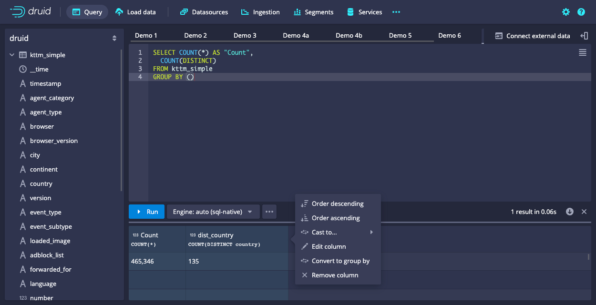Open the Engine: auto (sql-native) dropdown
596x305 pixels.
coord(213,212)
